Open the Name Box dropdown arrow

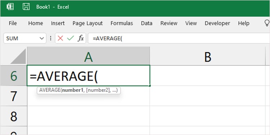(x=42, y=38)
